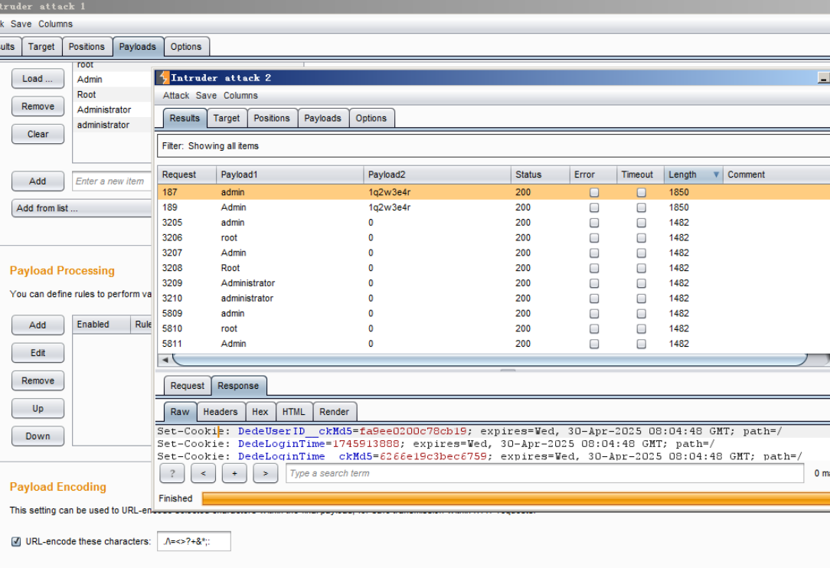The width and height of the screenshot is (830, 568).
Task: Click the '?' search help button
Action: click(172, 473)
